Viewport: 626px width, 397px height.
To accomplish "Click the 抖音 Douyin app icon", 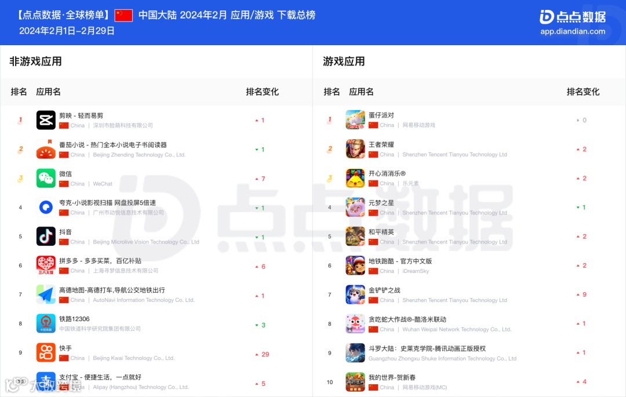I will [46, 236].
